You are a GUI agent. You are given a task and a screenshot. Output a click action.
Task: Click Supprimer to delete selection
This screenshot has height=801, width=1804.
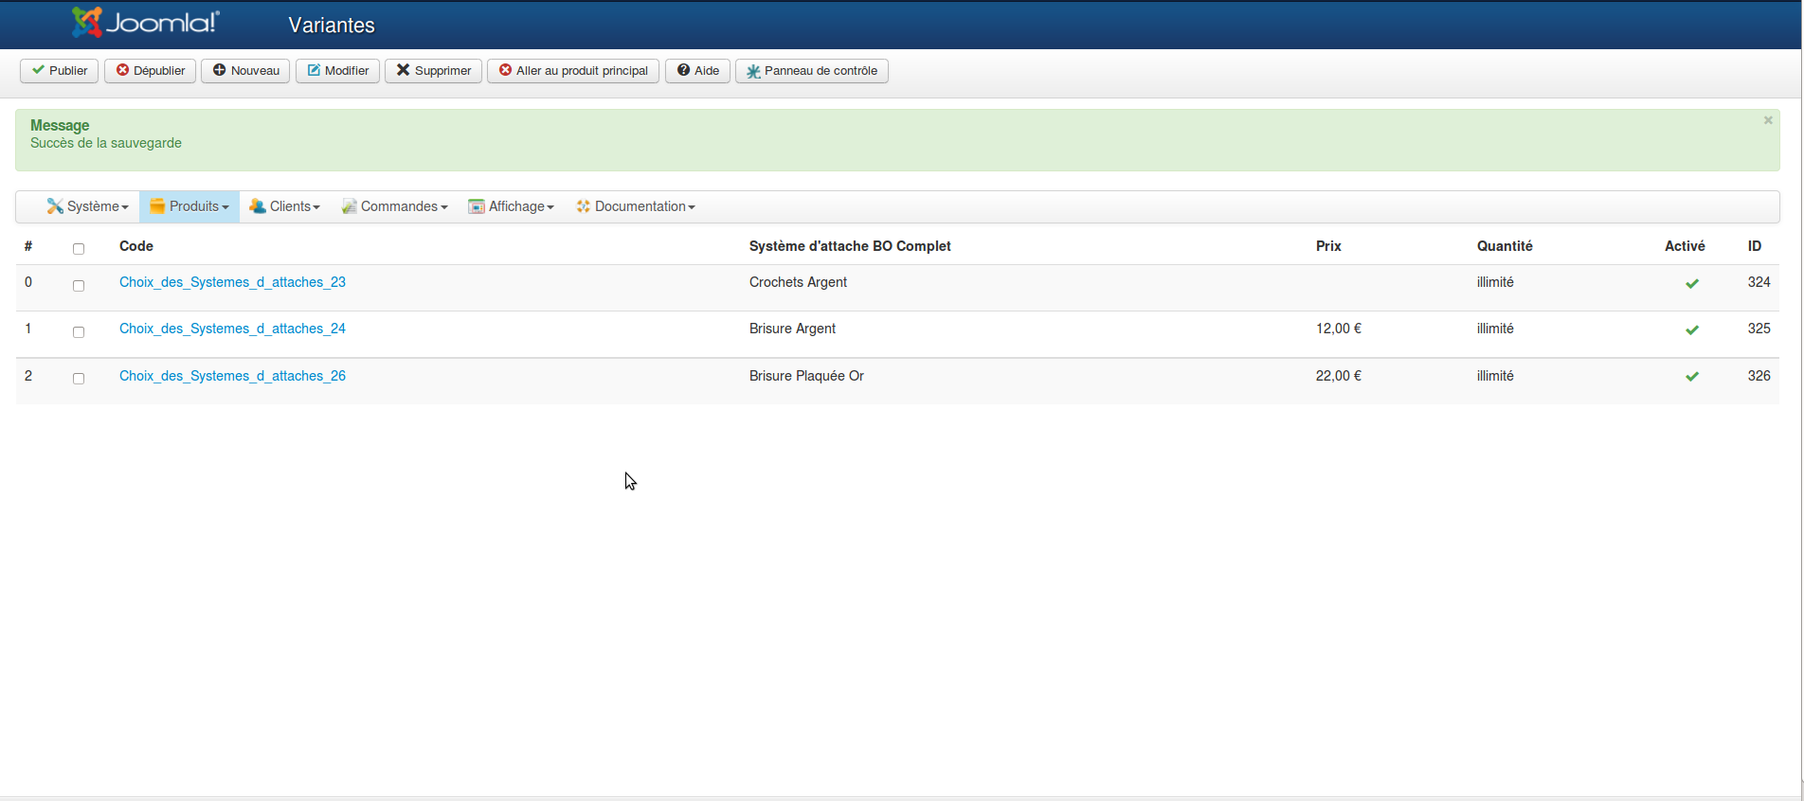pyautogui.click(x=434, y=71)
